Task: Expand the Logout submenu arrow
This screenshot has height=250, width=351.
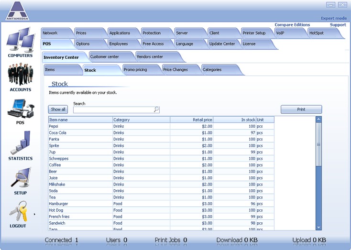Action: point(34,215)
